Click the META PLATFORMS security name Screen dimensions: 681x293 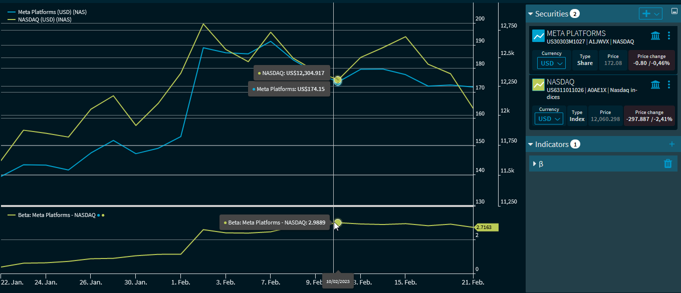pyautogui.click(x=576, y=33)
